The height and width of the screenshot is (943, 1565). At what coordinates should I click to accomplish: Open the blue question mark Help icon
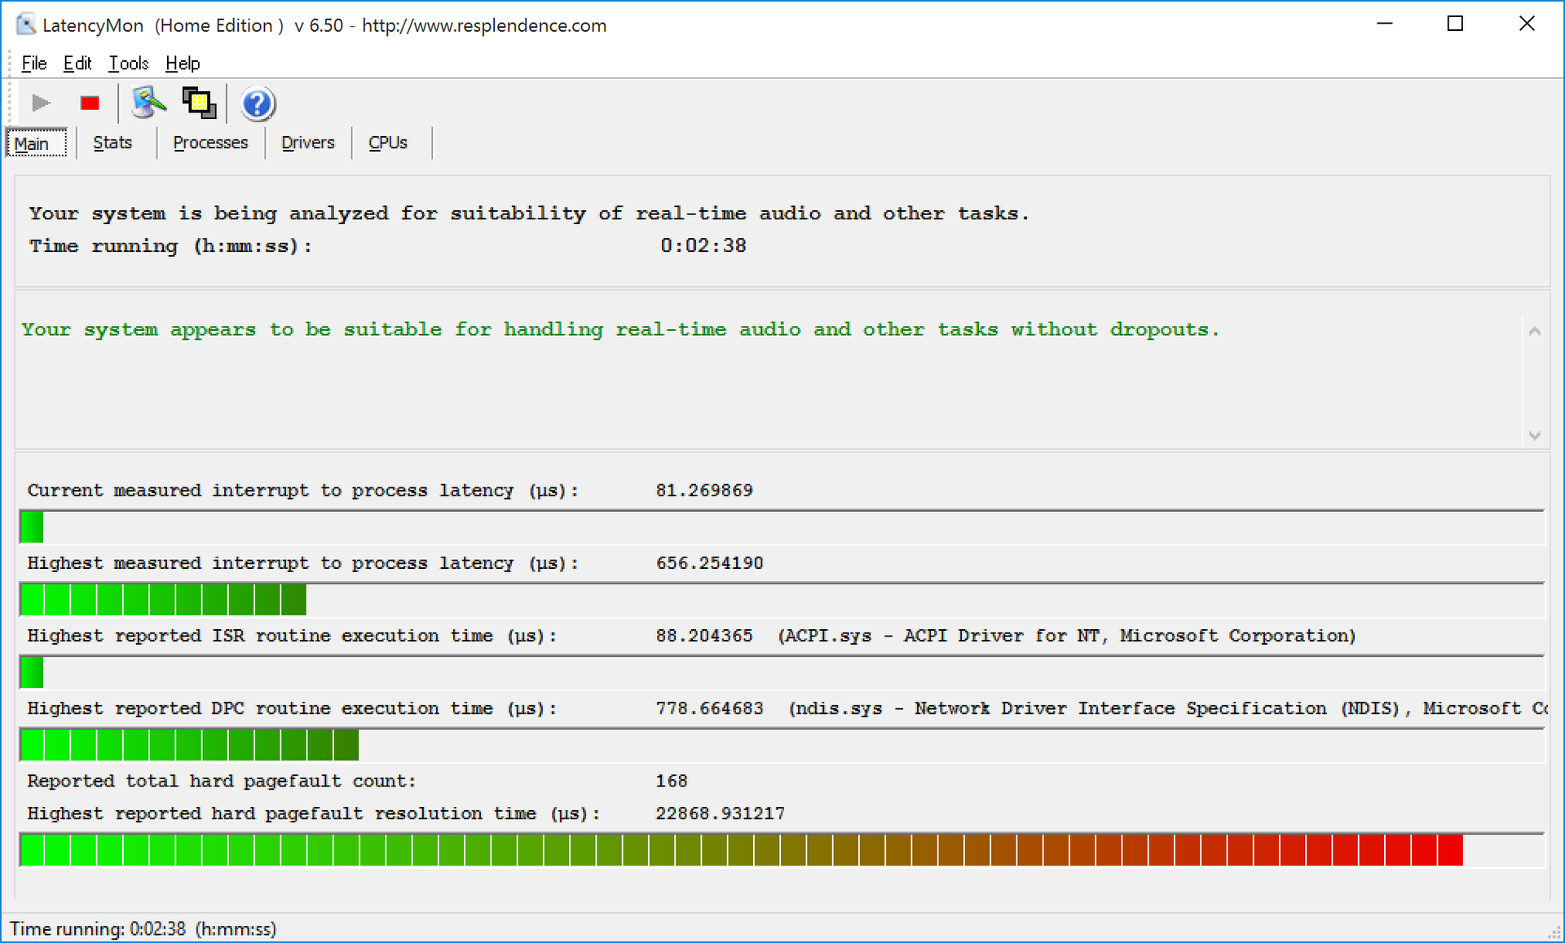tap(258, 104)
